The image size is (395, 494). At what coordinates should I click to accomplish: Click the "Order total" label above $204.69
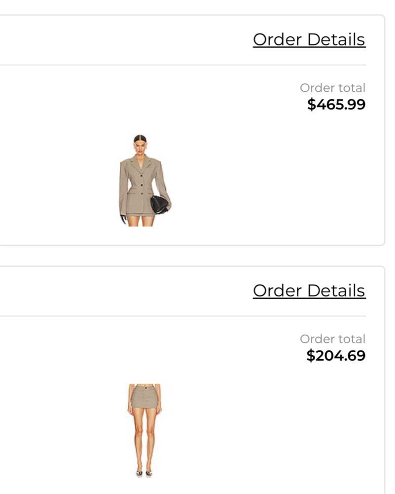pyautogui.click(x=332, y=339)
